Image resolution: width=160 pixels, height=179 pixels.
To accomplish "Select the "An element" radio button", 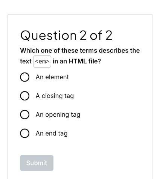I will pos(25,77).
